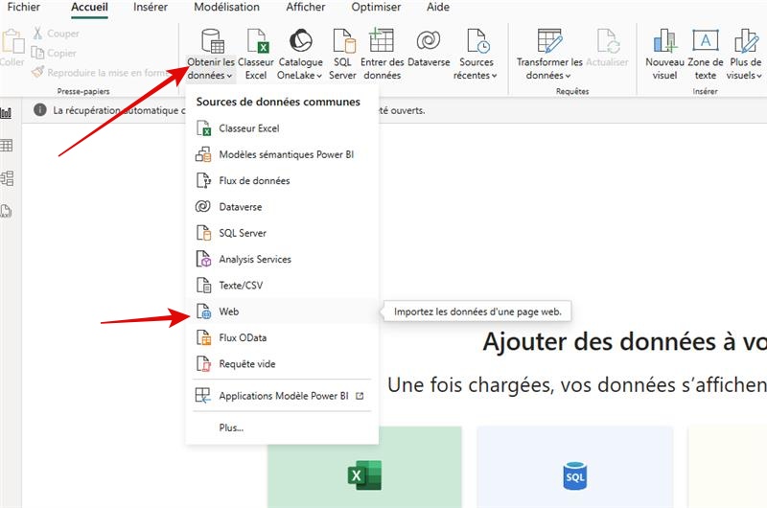Open the Fichier tab
The image size is (767, 508).
coord(23,7)
